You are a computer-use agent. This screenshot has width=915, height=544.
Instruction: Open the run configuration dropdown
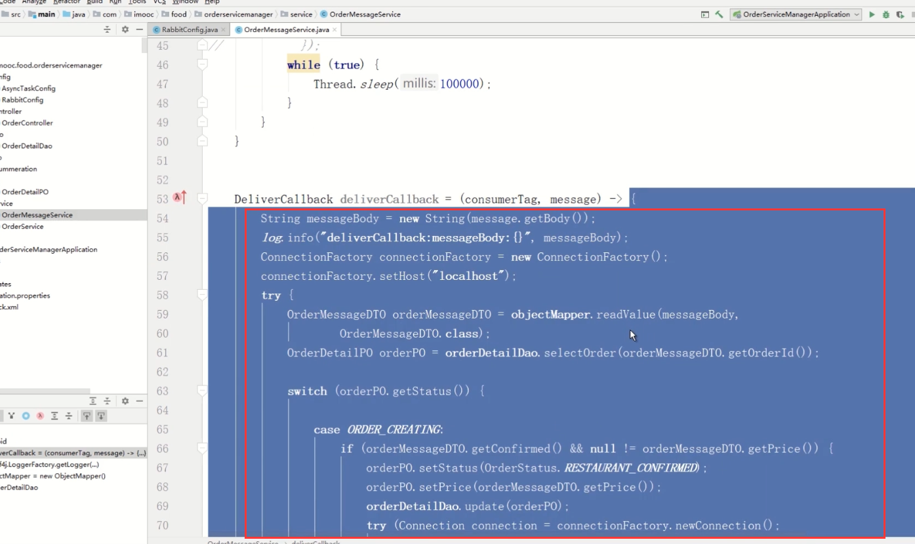click(x=796, y=14)
